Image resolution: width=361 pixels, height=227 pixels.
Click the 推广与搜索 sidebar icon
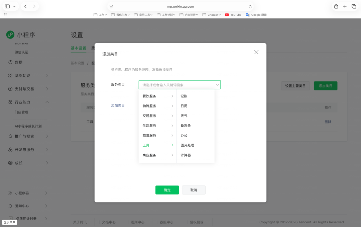tap(10, 136)
